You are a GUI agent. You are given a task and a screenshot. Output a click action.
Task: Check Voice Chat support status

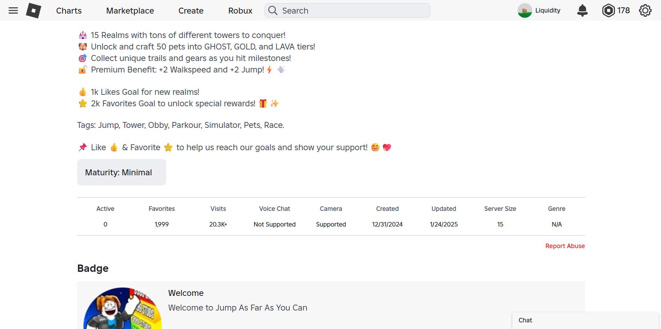[274, 224]
